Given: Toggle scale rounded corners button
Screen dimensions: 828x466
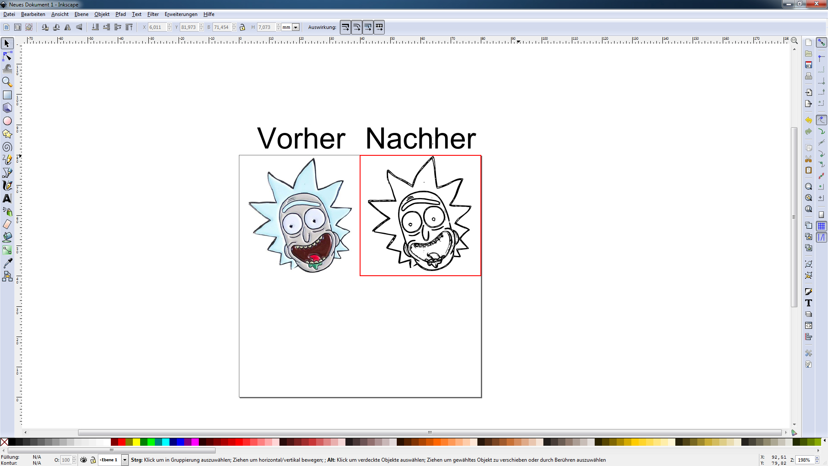Looking at the screenshot, I should pyautogui.click(x=357, y=27).
